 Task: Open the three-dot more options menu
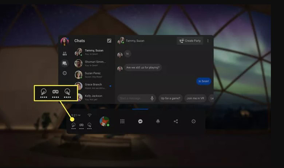pos(208,41)
